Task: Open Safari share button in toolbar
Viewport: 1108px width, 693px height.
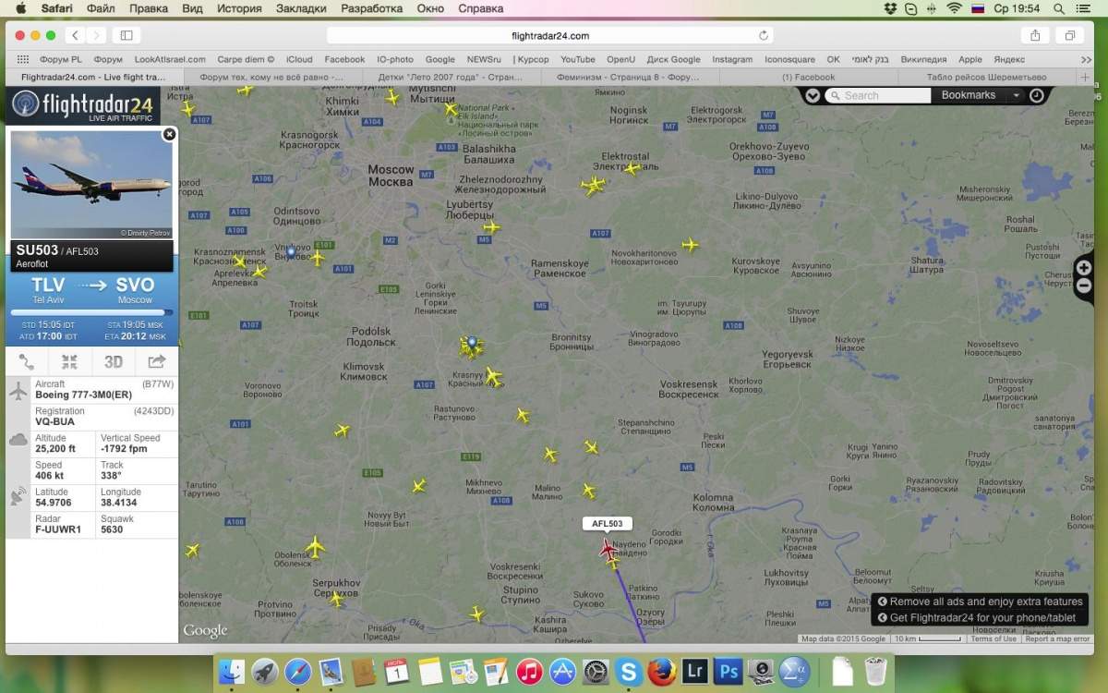Action: click(1035, 35)
